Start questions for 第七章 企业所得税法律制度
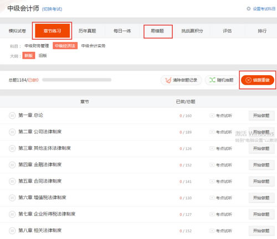Image resolution: width=277 pixels, height=239 pixels. 261,214
